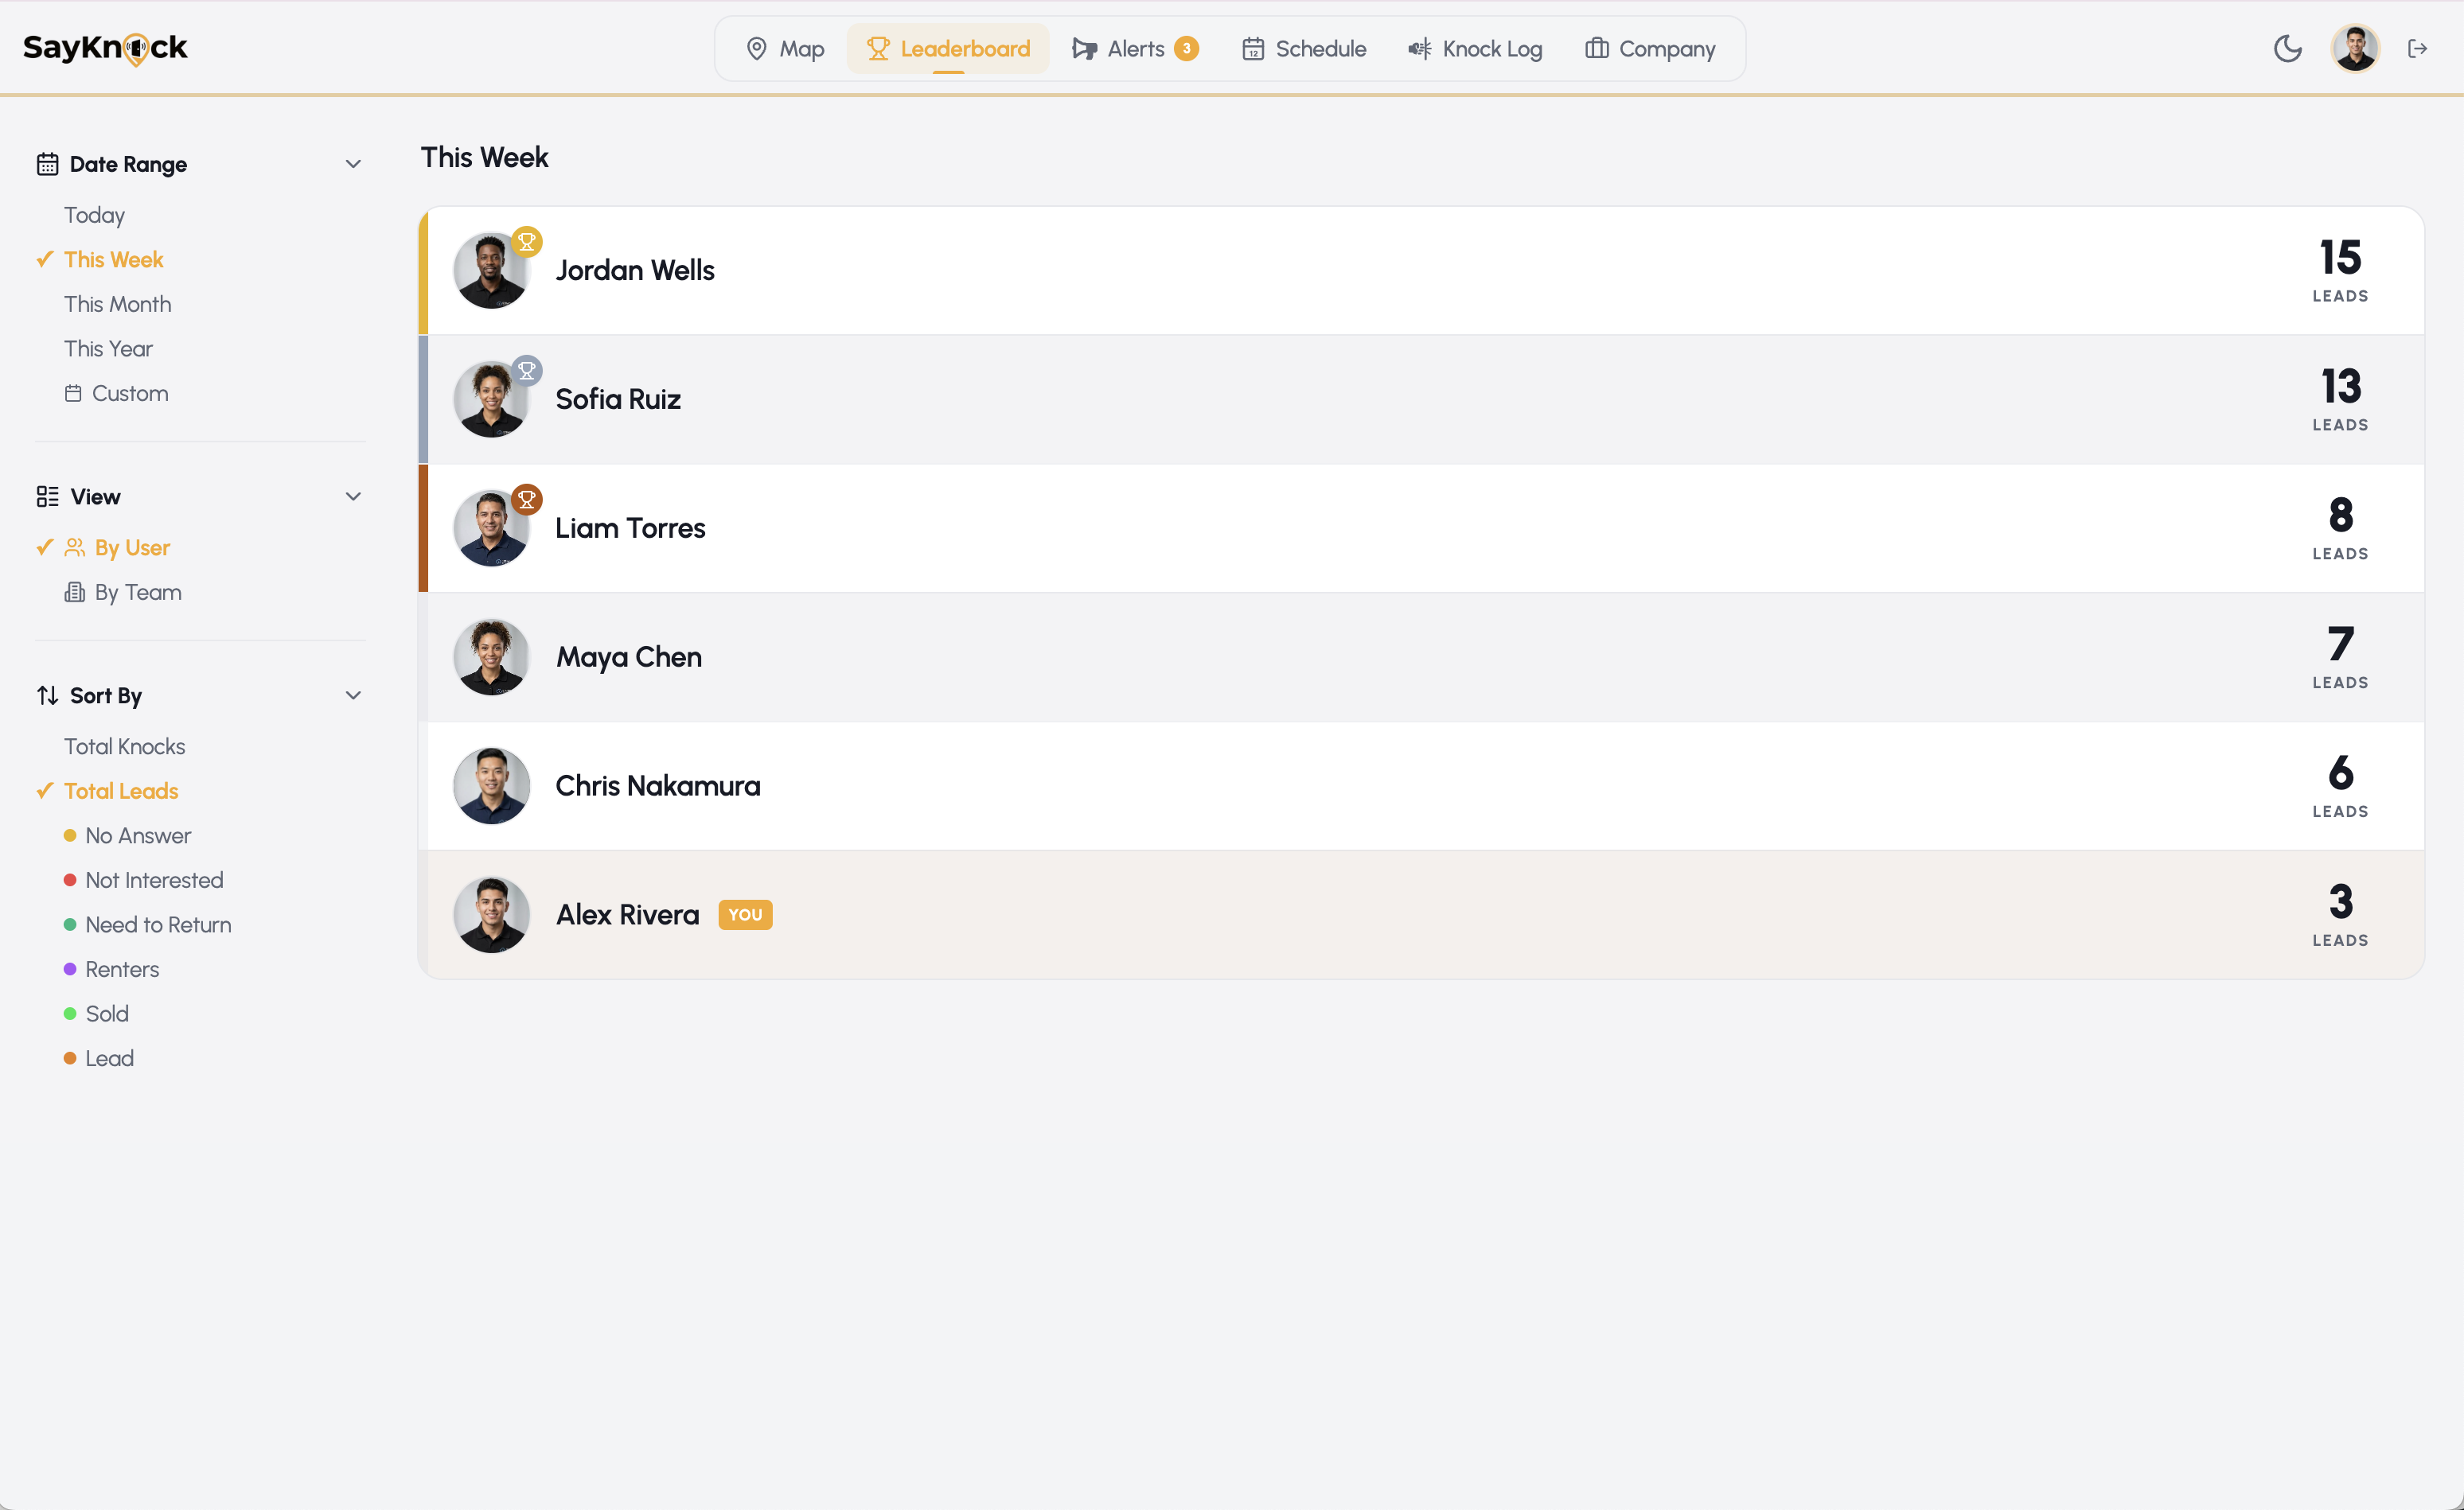Click the View layout icon
Image resolution: width=2464 pixels, height=1510 pixels.
(x=47, y=496)
